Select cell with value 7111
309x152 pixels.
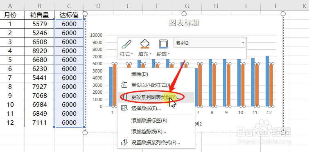click(x=39, y=123)
